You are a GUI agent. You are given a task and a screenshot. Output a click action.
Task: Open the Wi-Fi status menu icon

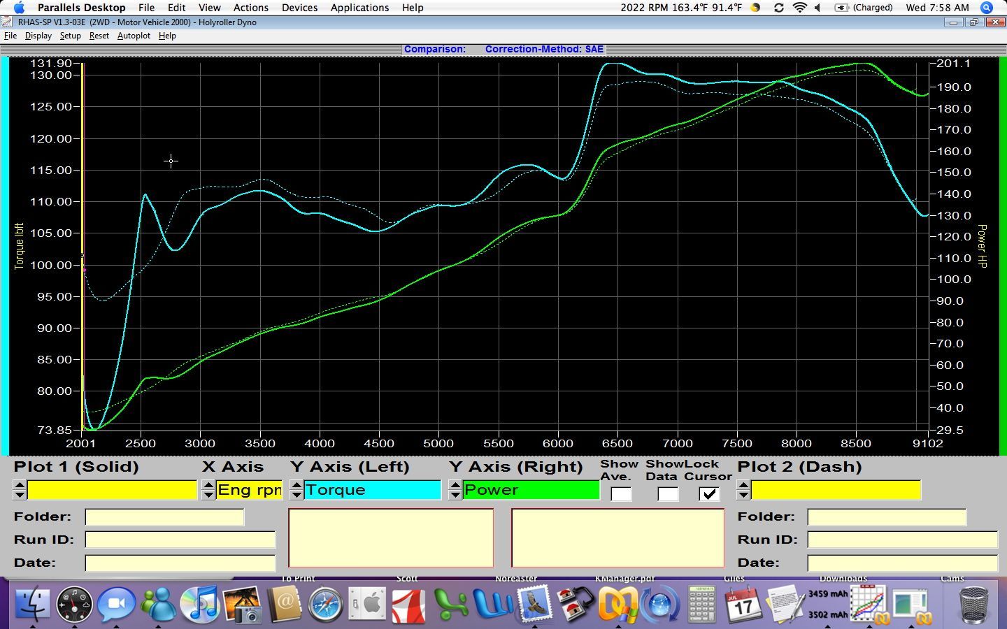[x=799, y=8]
